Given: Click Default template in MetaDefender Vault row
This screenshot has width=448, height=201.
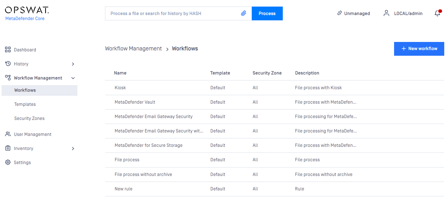Looking at the screenshot, I should coord(218,102).
